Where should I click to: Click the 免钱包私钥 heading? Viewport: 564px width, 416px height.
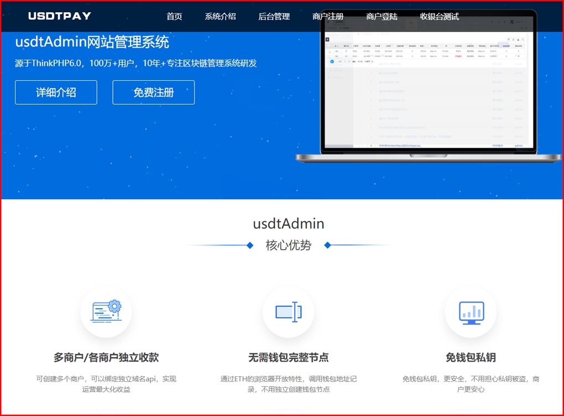pos(471,357)
